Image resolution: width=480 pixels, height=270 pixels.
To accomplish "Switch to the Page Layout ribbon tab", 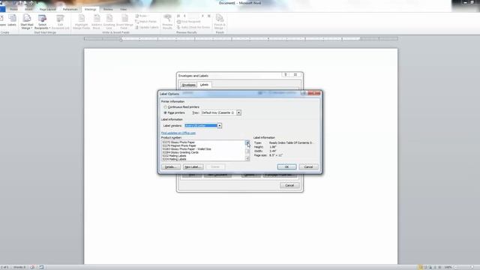I will click(47, 10).
